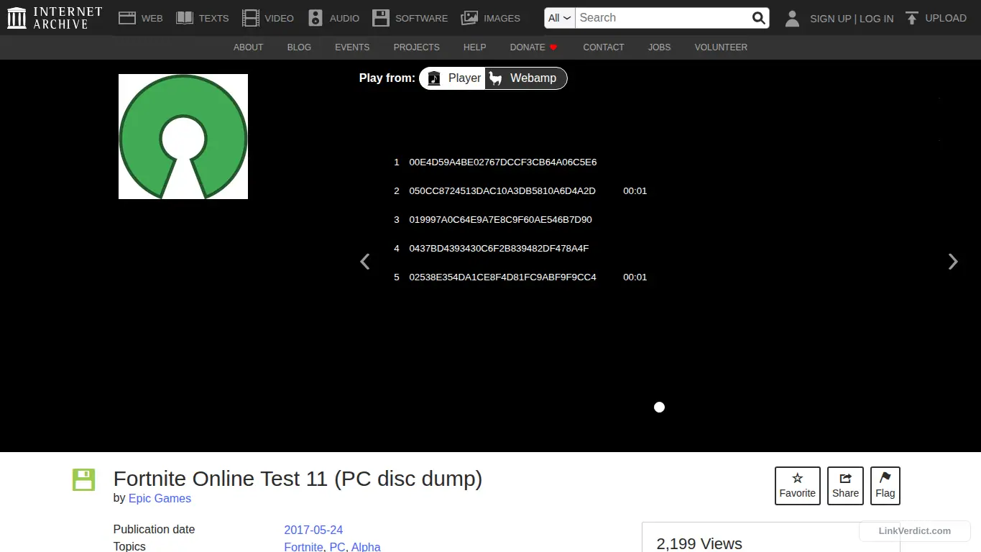
Task: Open the SOFTWARE menu item
Action: [x=421, y=19]
